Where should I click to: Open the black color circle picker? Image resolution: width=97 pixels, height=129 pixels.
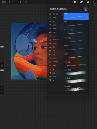(95, 2)
